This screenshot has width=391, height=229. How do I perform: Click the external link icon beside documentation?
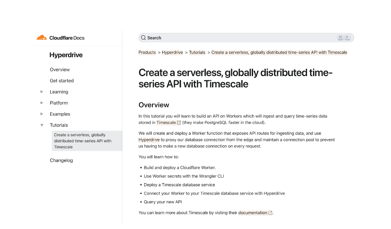(x=270, y=213)
